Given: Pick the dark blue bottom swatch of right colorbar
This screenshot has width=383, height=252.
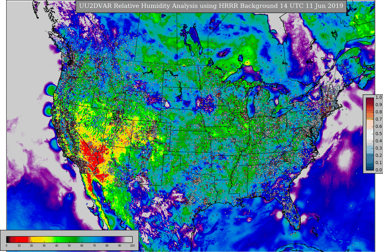Looking at the screenshot, I should [370, 168].
